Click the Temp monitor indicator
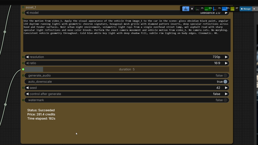This screenshot has width=258, height=145. (x=234, y=9)
